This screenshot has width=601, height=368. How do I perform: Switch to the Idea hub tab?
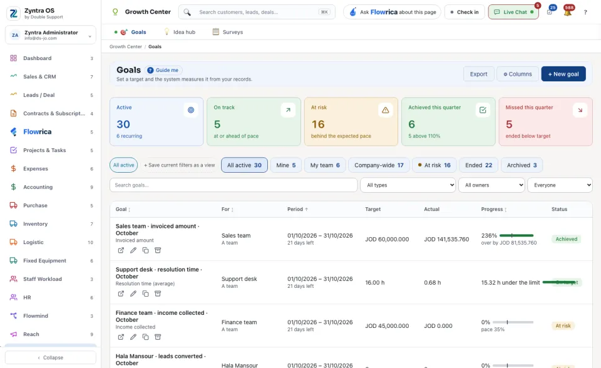[x=180, y=32]
